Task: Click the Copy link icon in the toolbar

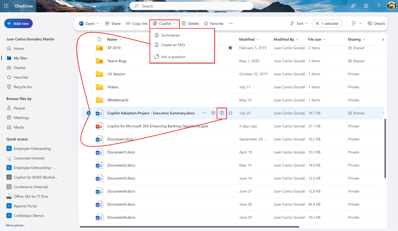Action: point(128,23)
